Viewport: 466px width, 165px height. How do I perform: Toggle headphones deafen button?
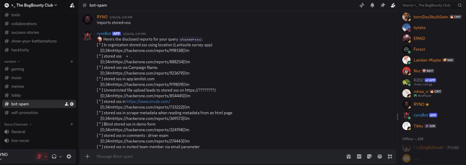(x=54, y=156)
